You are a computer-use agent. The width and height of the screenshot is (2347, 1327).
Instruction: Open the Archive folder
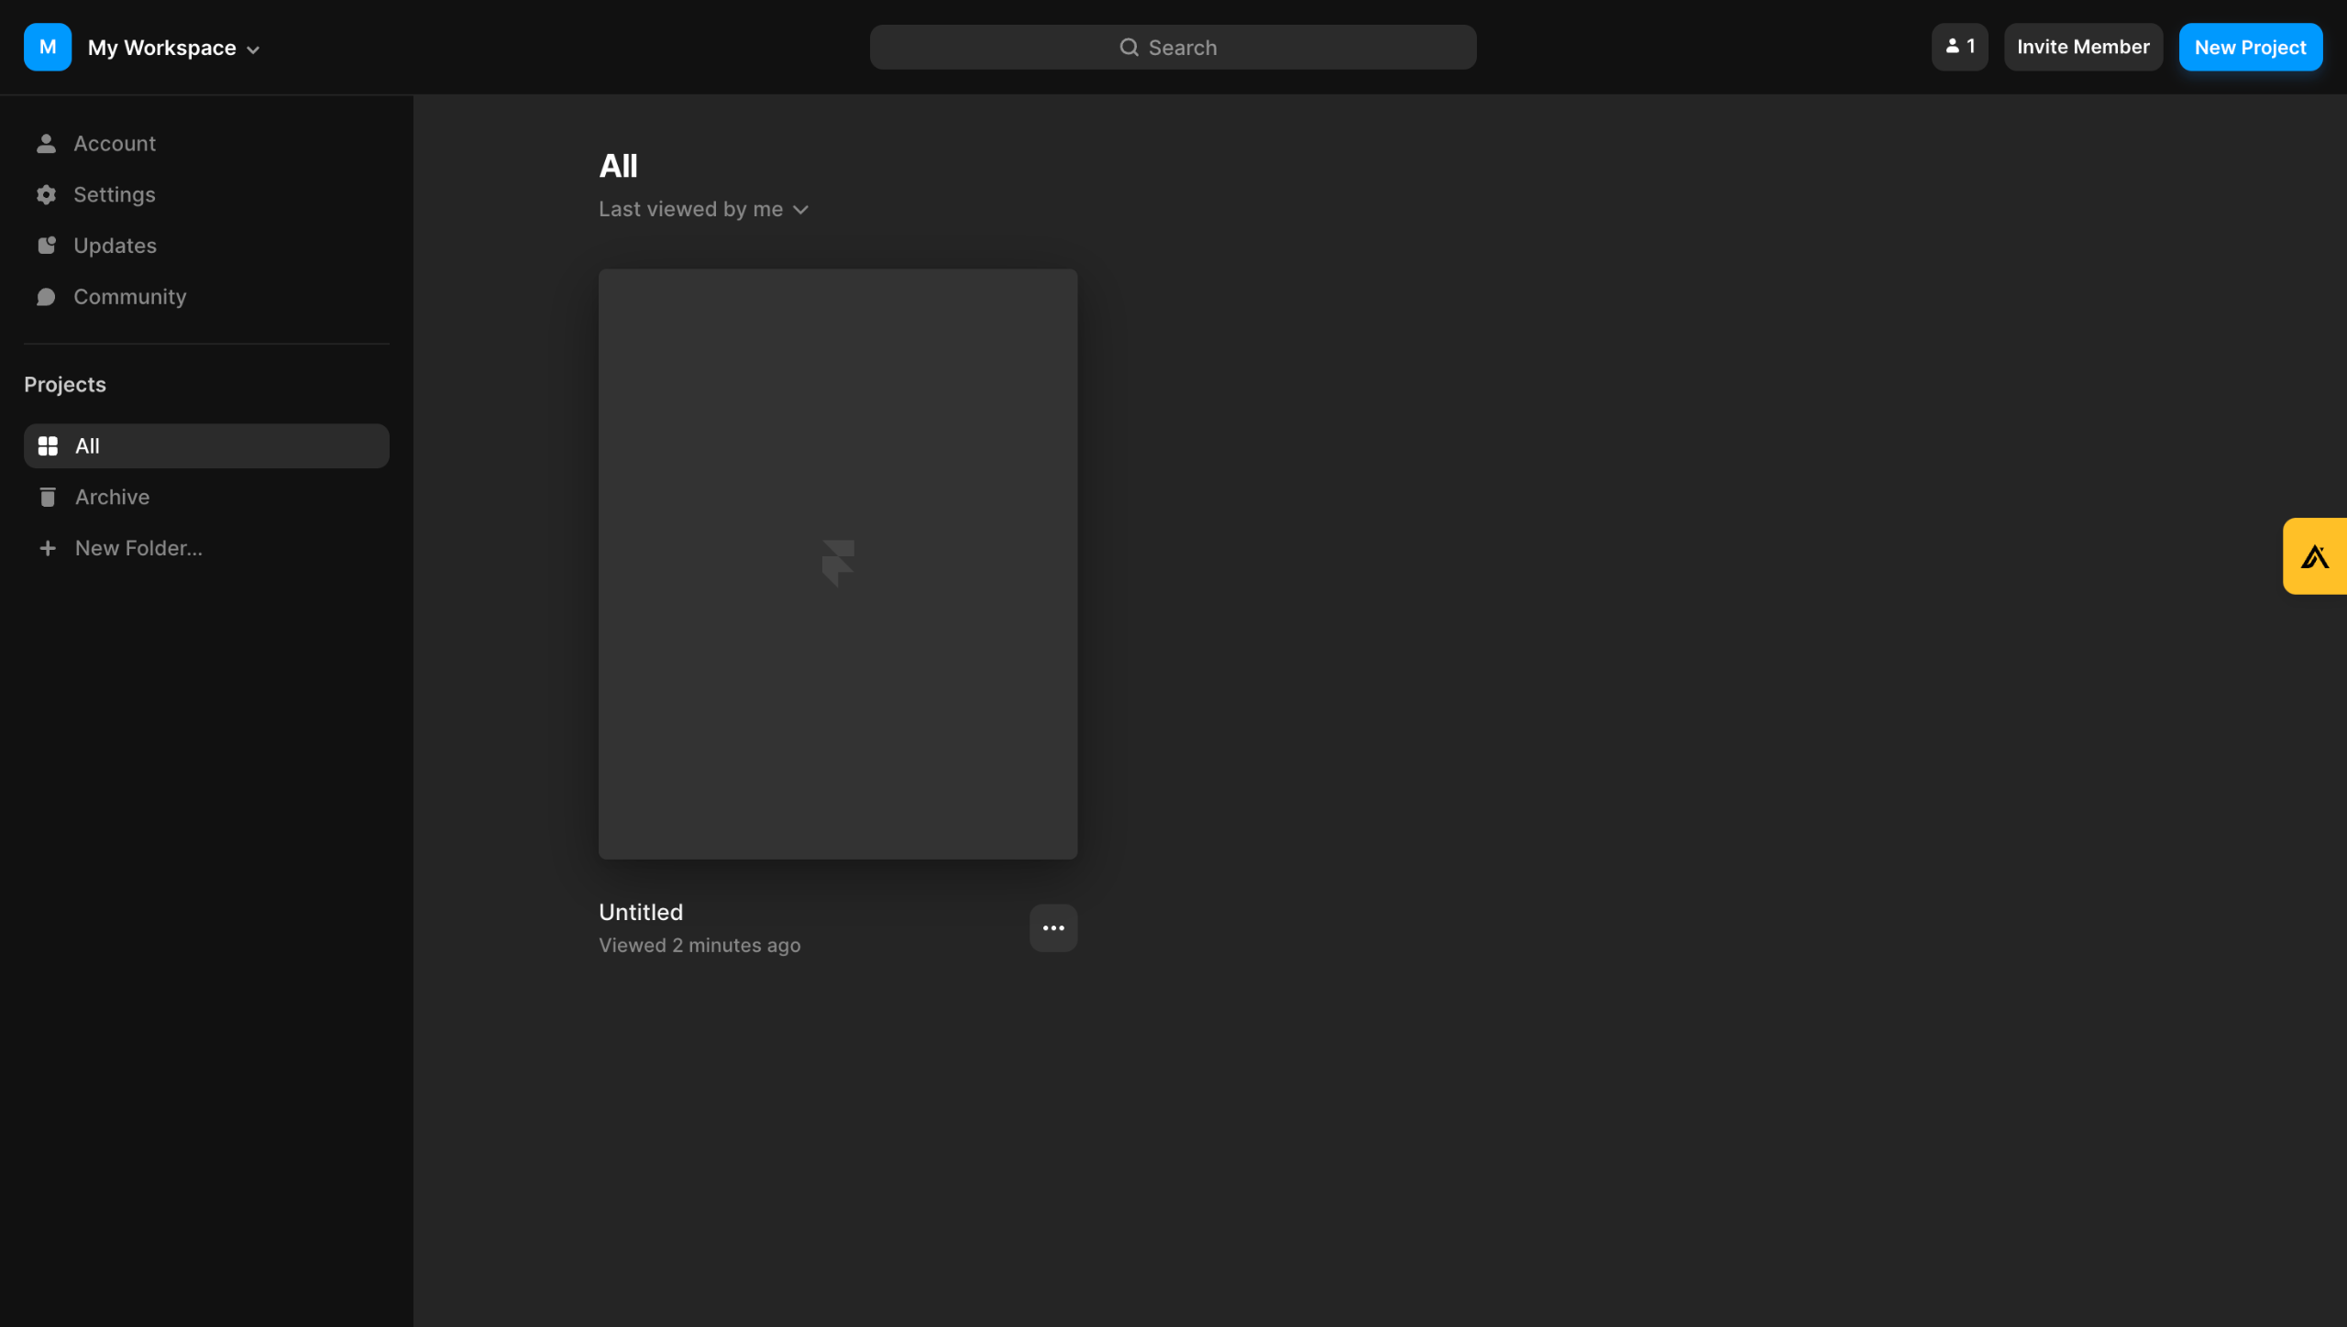(206, 497)
